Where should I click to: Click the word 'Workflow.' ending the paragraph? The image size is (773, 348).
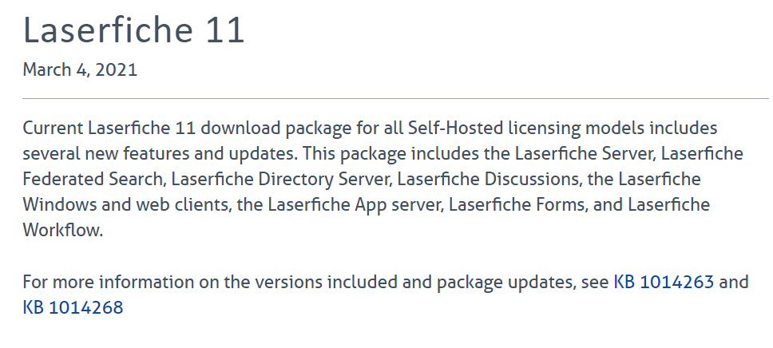click(62, 231)
